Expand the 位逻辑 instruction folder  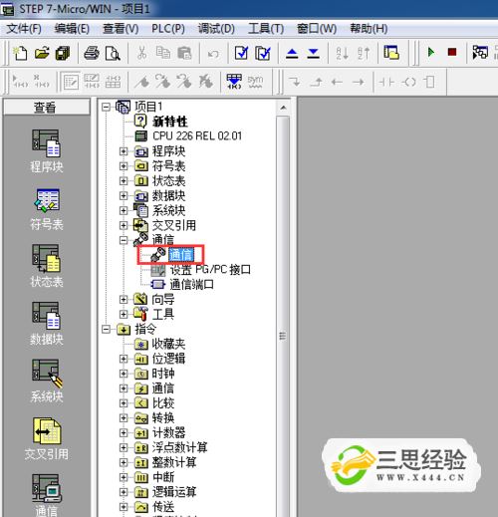click(x=124, y=359)
